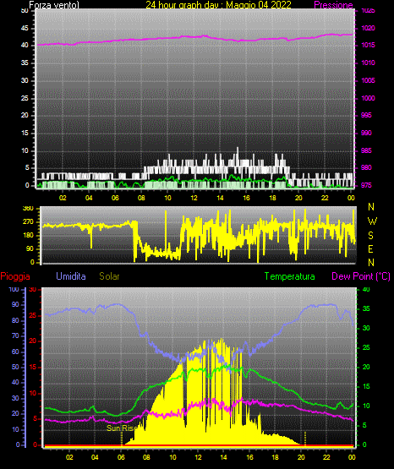Click the green 'Temperatura' legend label
394x469 pixels.
(x=290, y=276)
